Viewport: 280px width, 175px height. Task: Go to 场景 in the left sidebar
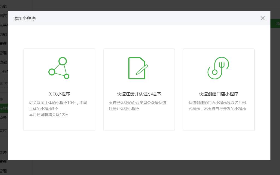click(4, 117)
